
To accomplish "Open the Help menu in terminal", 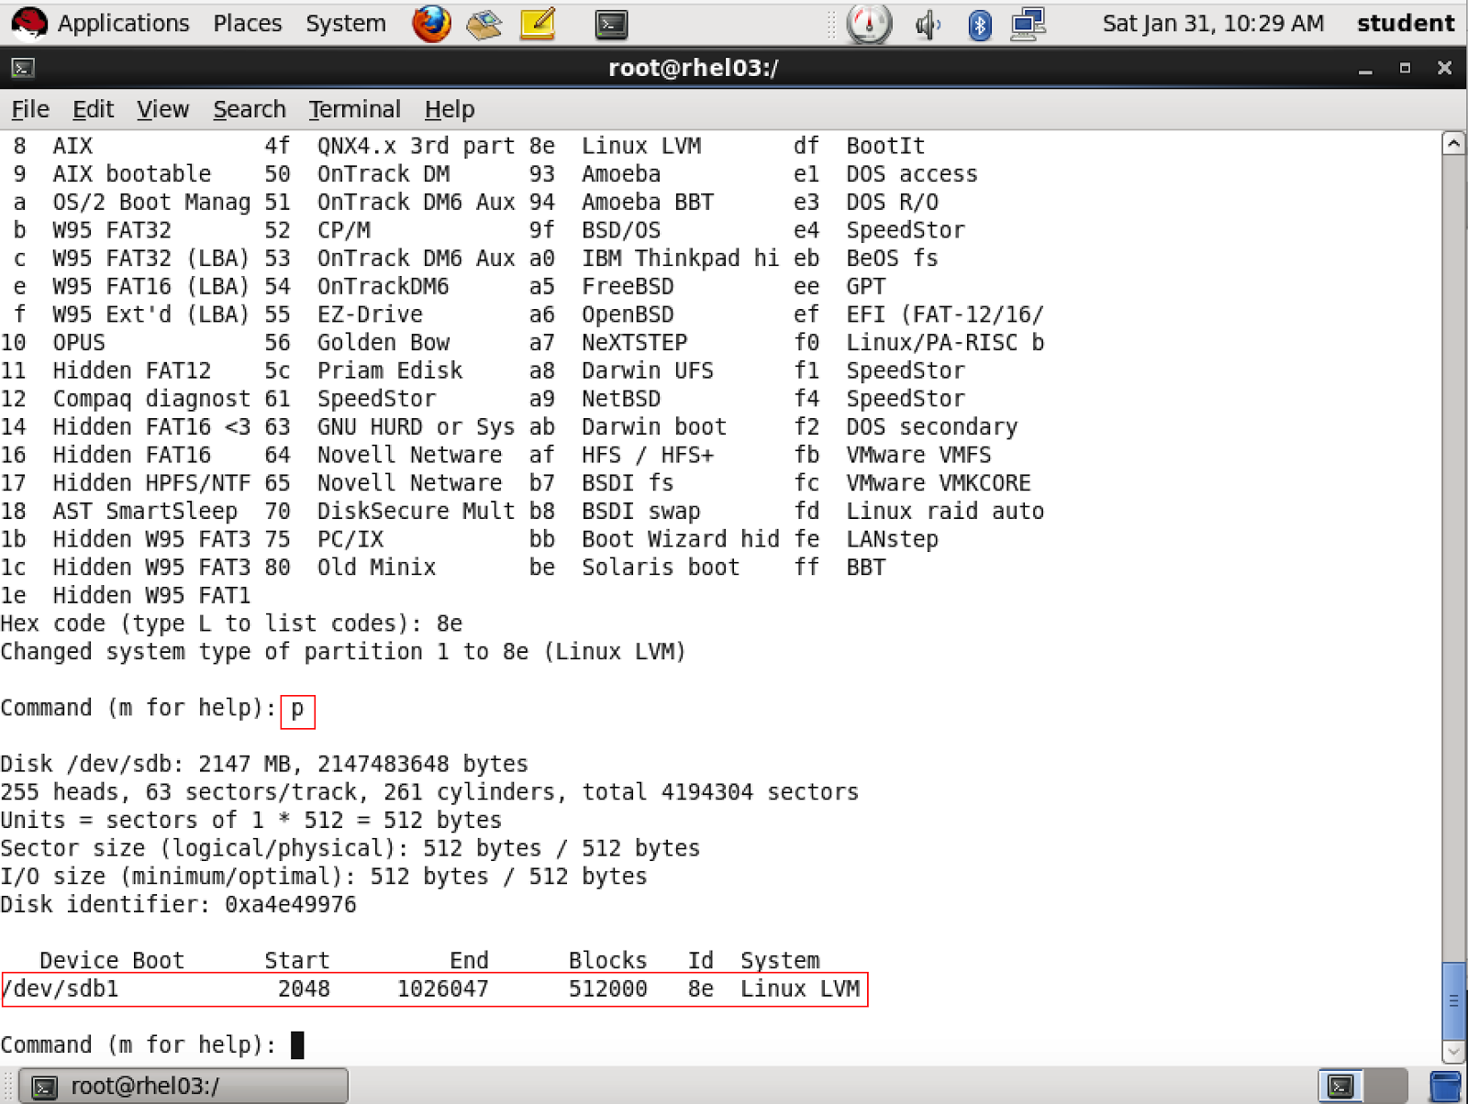I will tap(450, 109).
